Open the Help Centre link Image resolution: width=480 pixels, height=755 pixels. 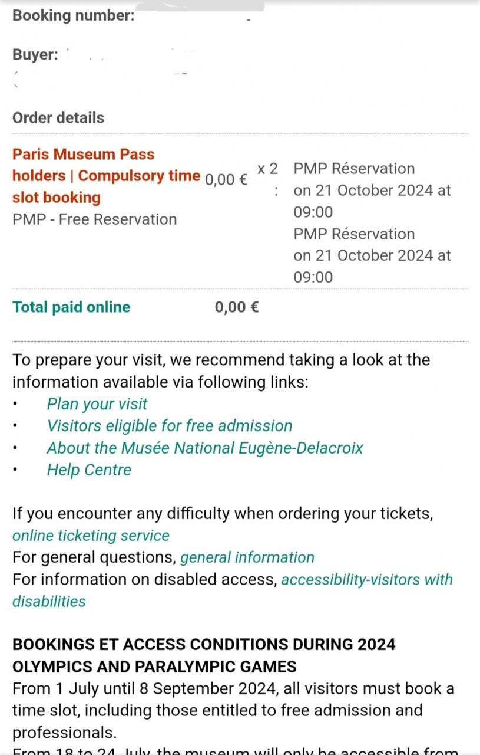click(89, 470)
